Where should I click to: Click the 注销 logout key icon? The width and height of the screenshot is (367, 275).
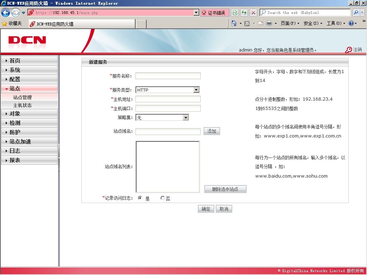pos(348,50)
